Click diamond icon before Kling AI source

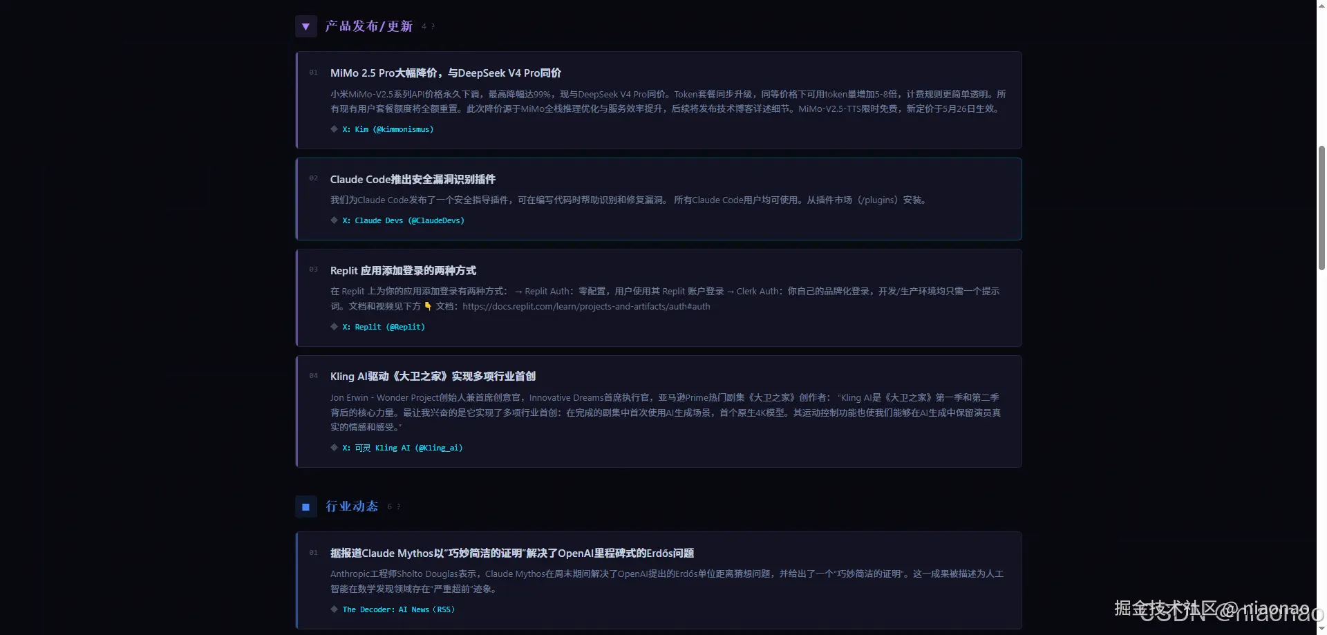(335, 448)
